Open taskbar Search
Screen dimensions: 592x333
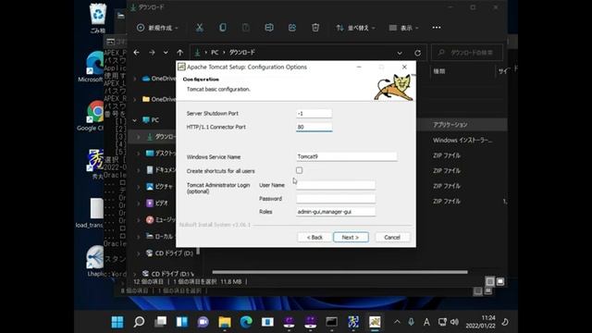click(x=139, y=322)
